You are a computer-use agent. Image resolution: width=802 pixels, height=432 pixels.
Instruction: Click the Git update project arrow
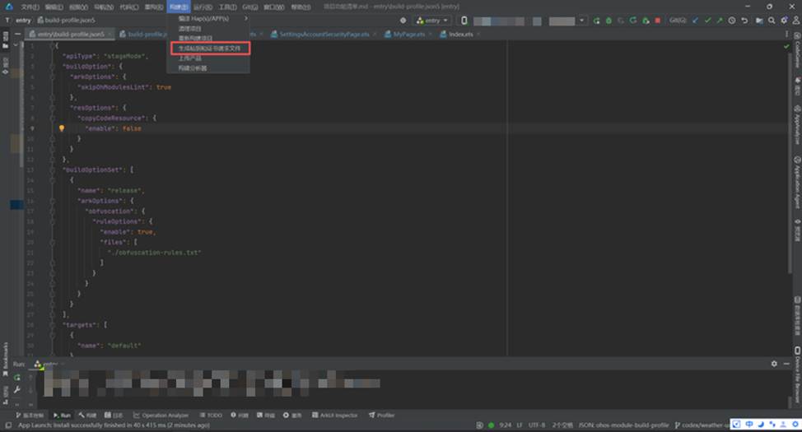[696, 21]
